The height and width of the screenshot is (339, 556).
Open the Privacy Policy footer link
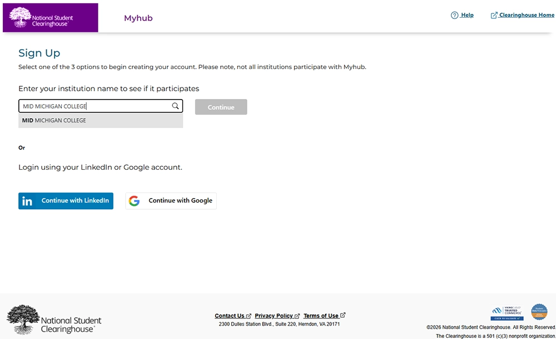point(274,316)
